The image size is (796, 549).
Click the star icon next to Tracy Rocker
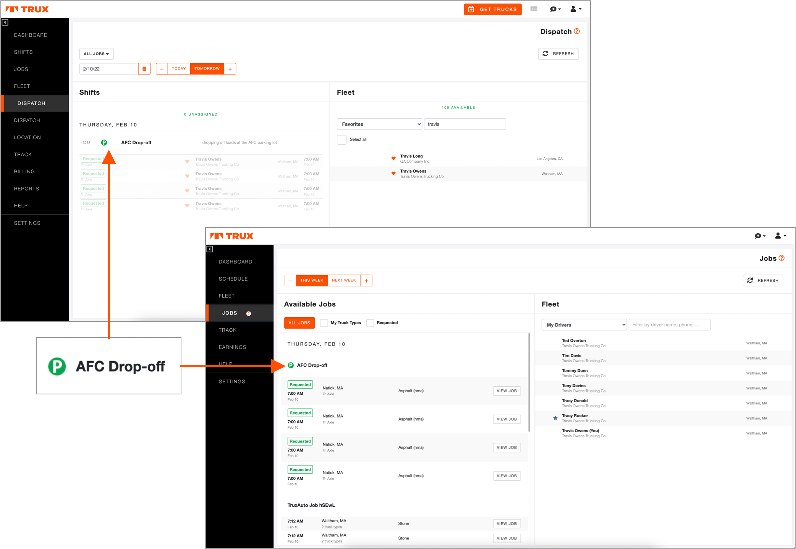tap(555, 418)
